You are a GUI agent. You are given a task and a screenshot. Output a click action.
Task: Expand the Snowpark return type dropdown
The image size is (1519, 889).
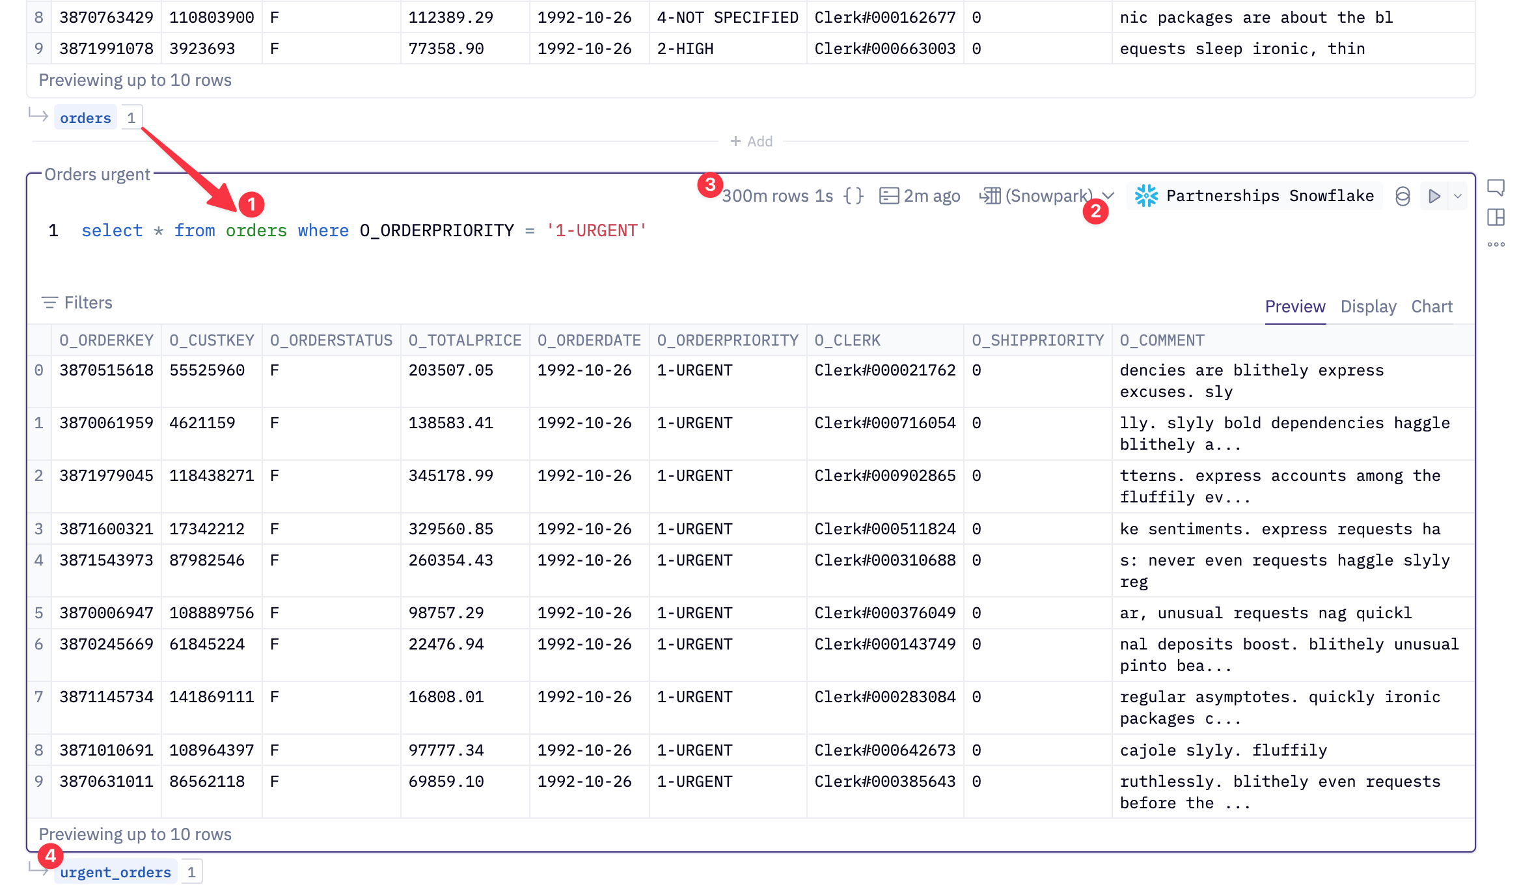(1110, 195)
